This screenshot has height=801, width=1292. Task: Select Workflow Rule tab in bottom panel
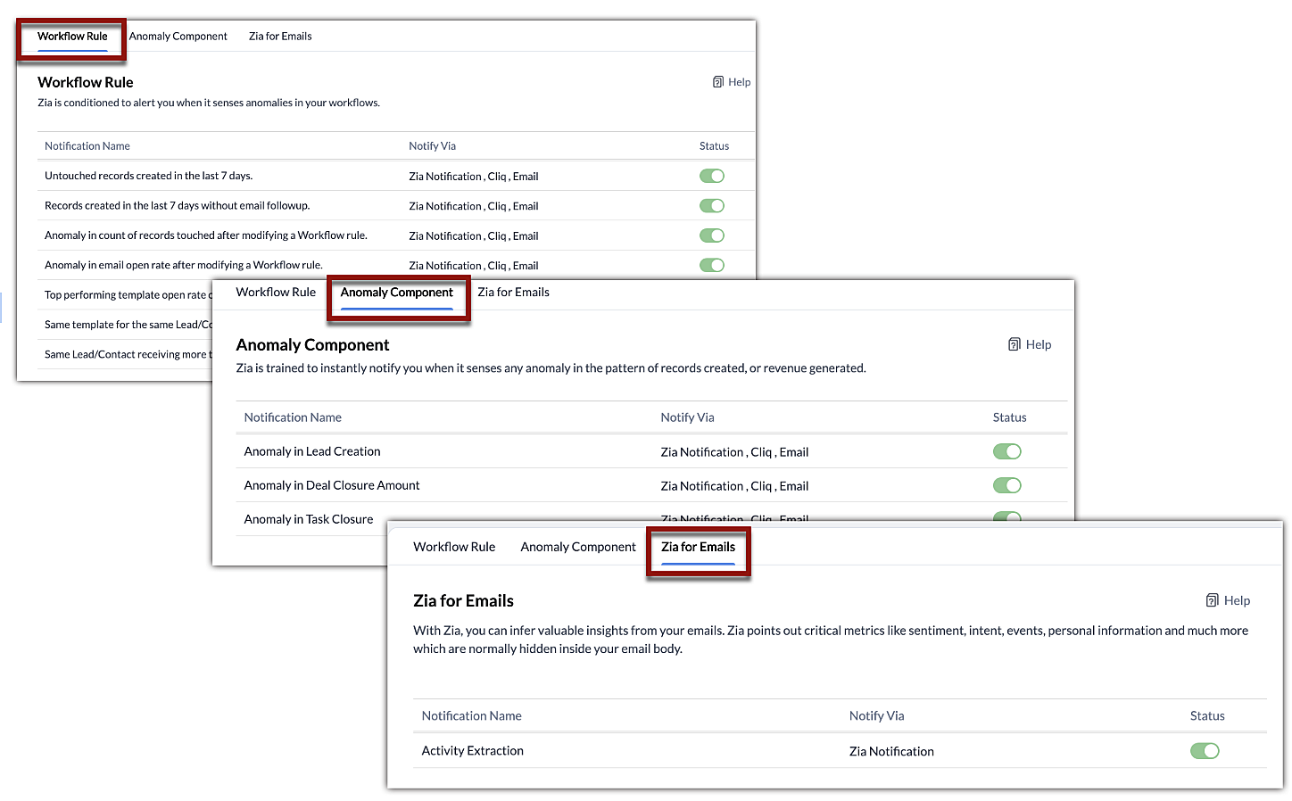click(454, 547)
